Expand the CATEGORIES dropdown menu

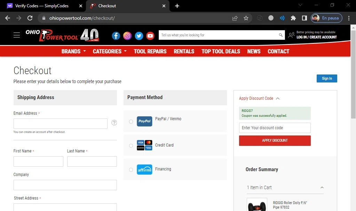110,51
